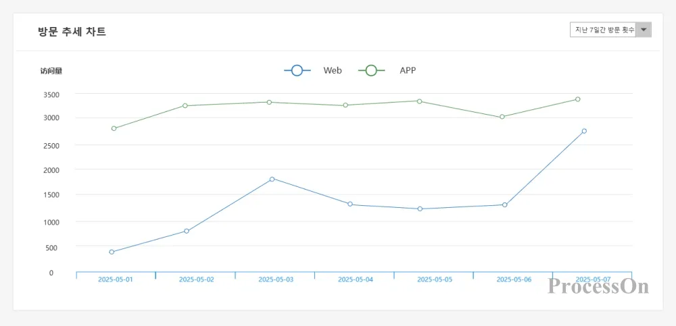Click Web data point for 2025-05-05
This screenshot has height=326, width=676.
click(420, 209)
